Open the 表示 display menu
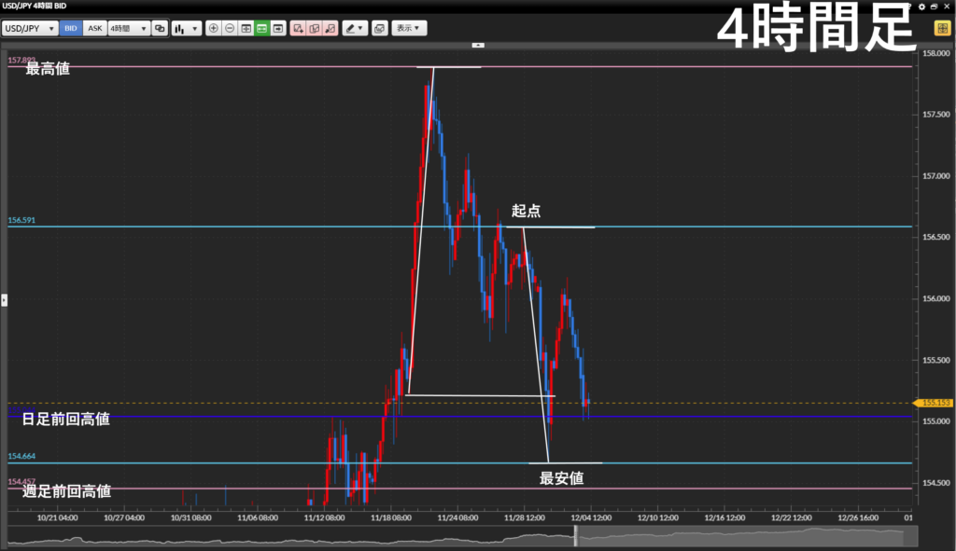The width and height of the screenshot is (956, 551). [409, 29]
